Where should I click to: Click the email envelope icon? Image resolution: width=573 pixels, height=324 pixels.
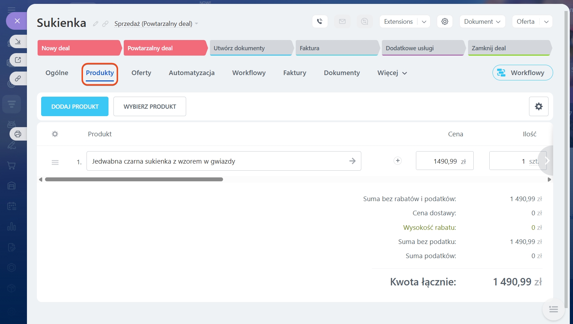click(x=342, y=22)
